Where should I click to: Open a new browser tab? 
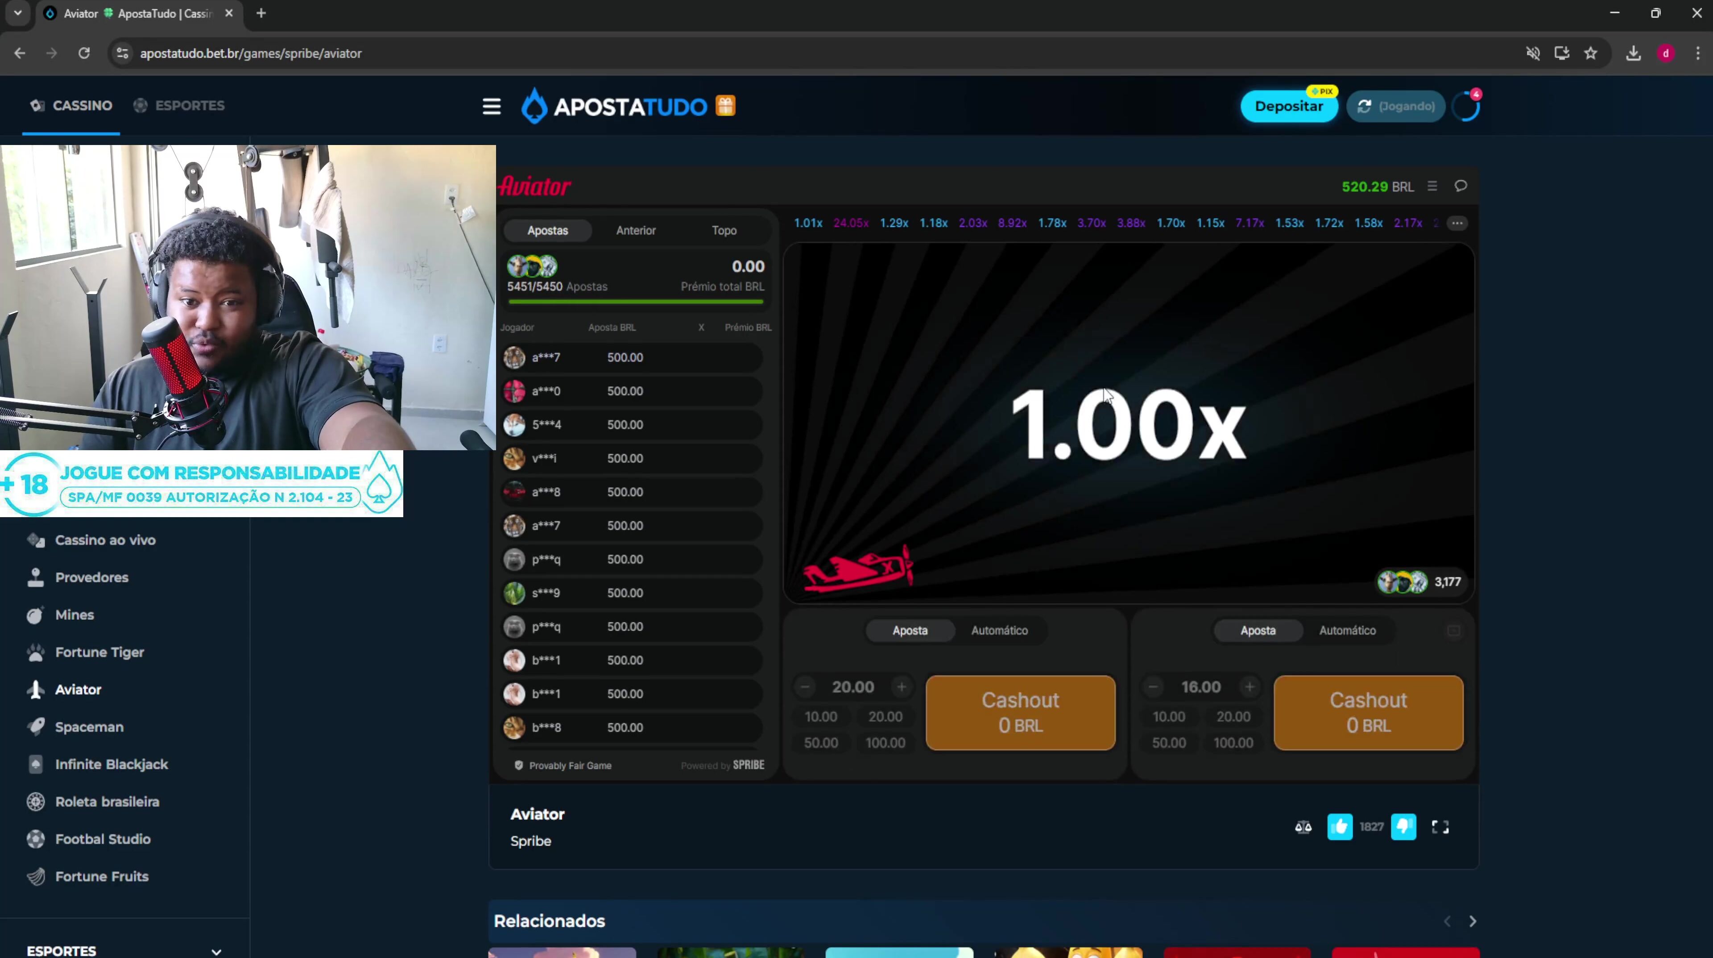(x=261, y=13)
